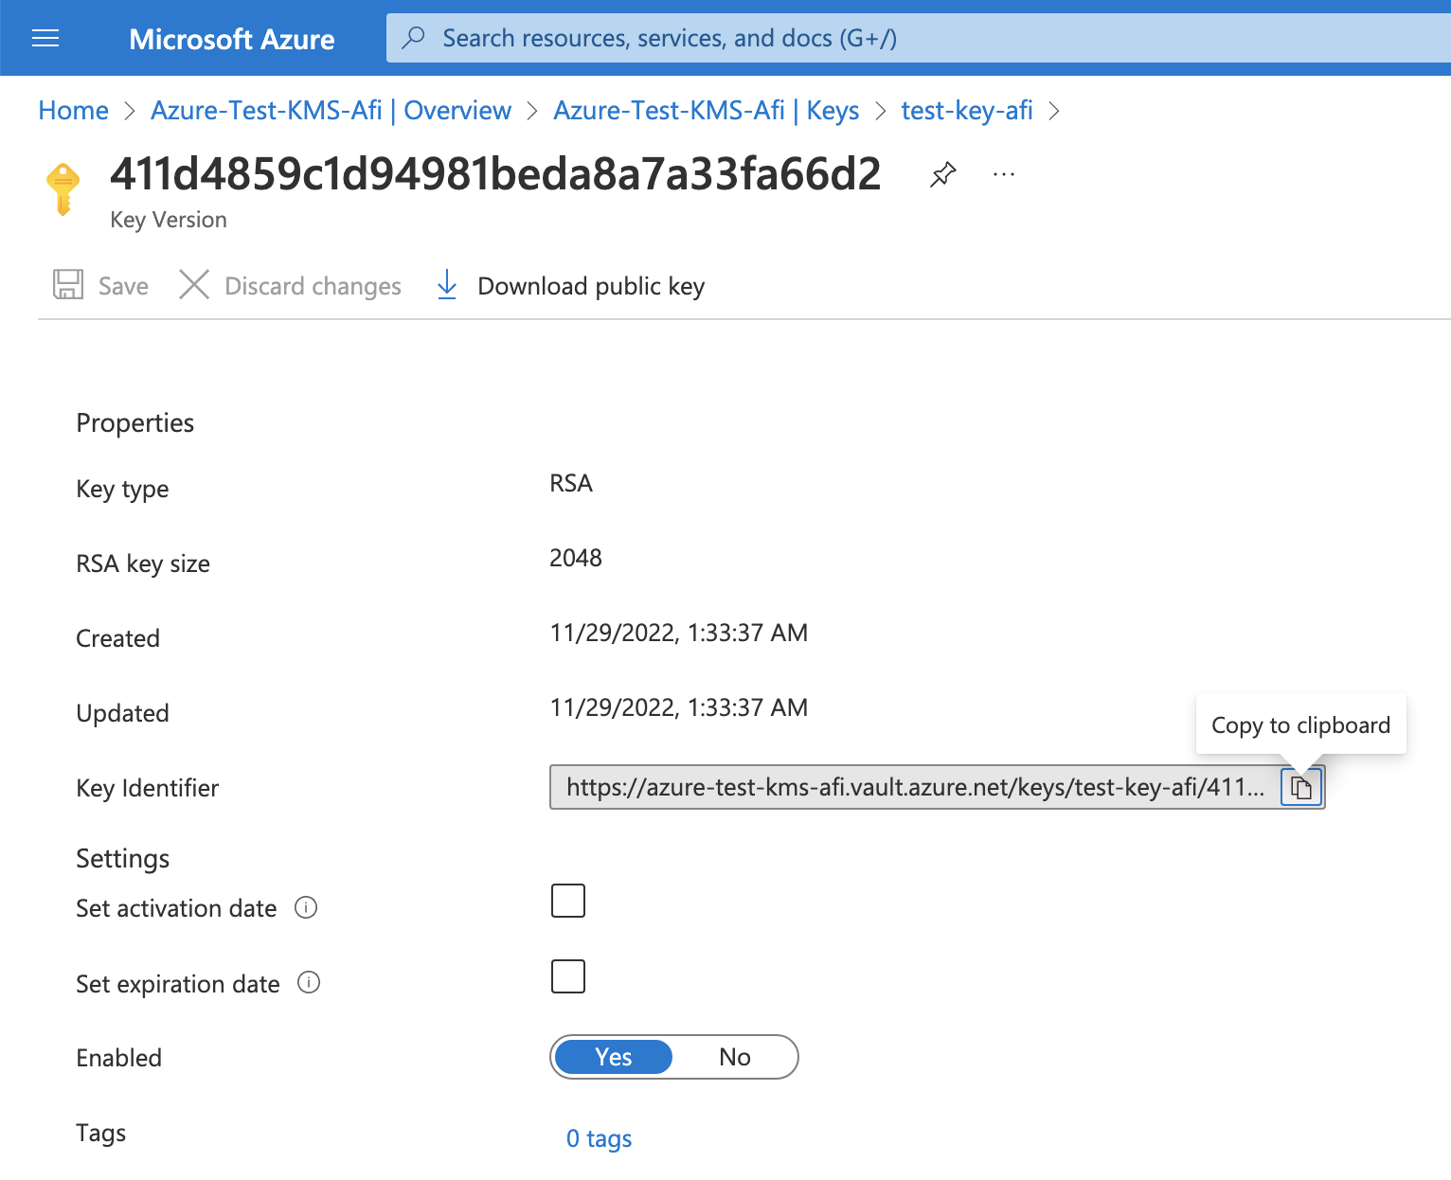Click the Key Identifier label
This screenshot has height=1180, width=1451.
(148, 788)
